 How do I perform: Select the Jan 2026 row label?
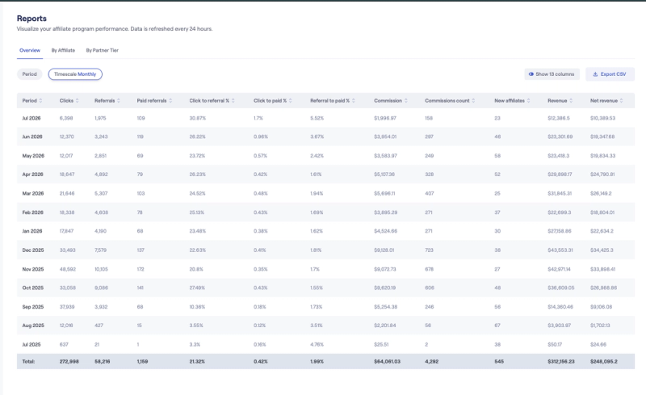(32, 231)
